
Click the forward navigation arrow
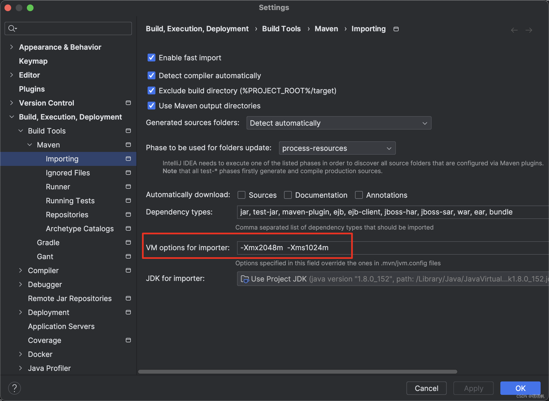click(529, 30)
